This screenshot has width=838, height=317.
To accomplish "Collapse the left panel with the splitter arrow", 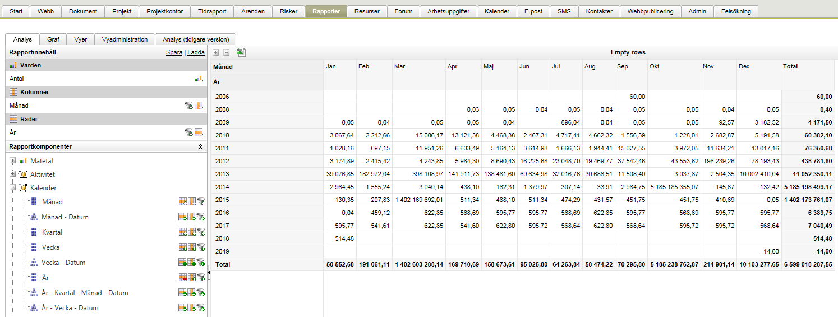I will 209,273.
